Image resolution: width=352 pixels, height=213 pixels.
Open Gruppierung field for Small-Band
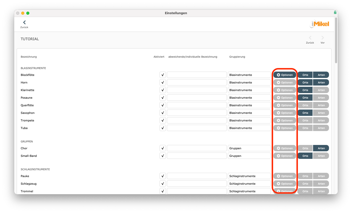point(249,156)
